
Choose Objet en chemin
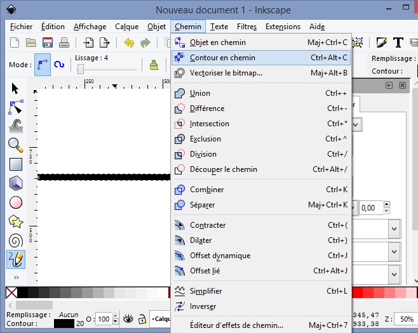coord(261,42)
